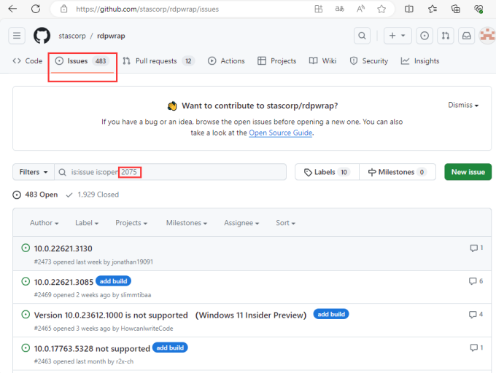The image size is (496, 373).
Task: Open the Actions tab
Action: click(226, 61)
